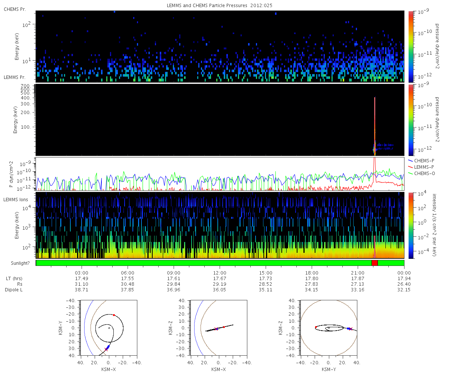This screenshot has height=374, width=449.
Task: Click the bright spike in the LEMMS pressure spectrogram
Action: (x=375, y=123)
